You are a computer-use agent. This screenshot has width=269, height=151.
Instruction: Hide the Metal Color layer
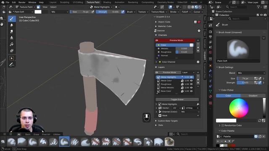coord(192,81)
